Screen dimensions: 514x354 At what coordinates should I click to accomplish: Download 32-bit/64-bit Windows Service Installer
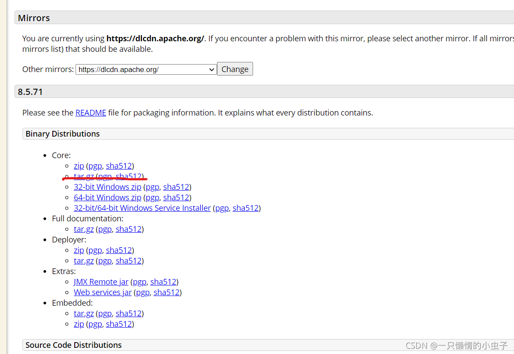[142, 208]
